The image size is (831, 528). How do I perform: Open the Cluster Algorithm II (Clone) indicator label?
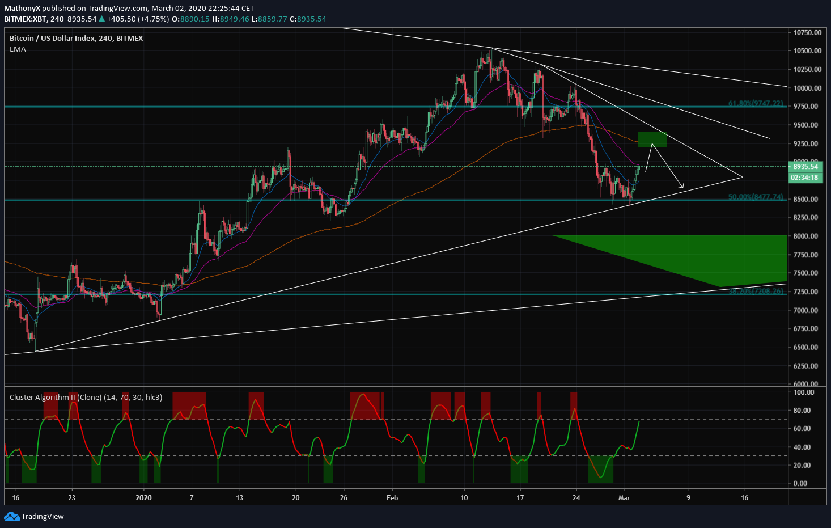coord(86,397)
